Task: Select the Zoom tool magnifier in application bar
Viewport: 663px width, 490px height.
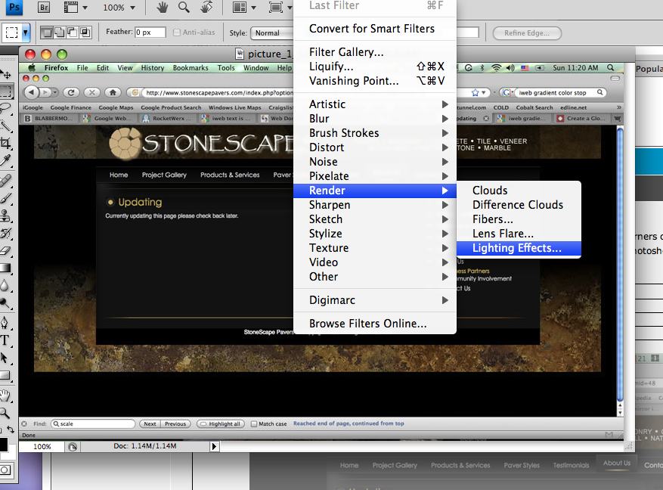Action: (x=184, y=8)
